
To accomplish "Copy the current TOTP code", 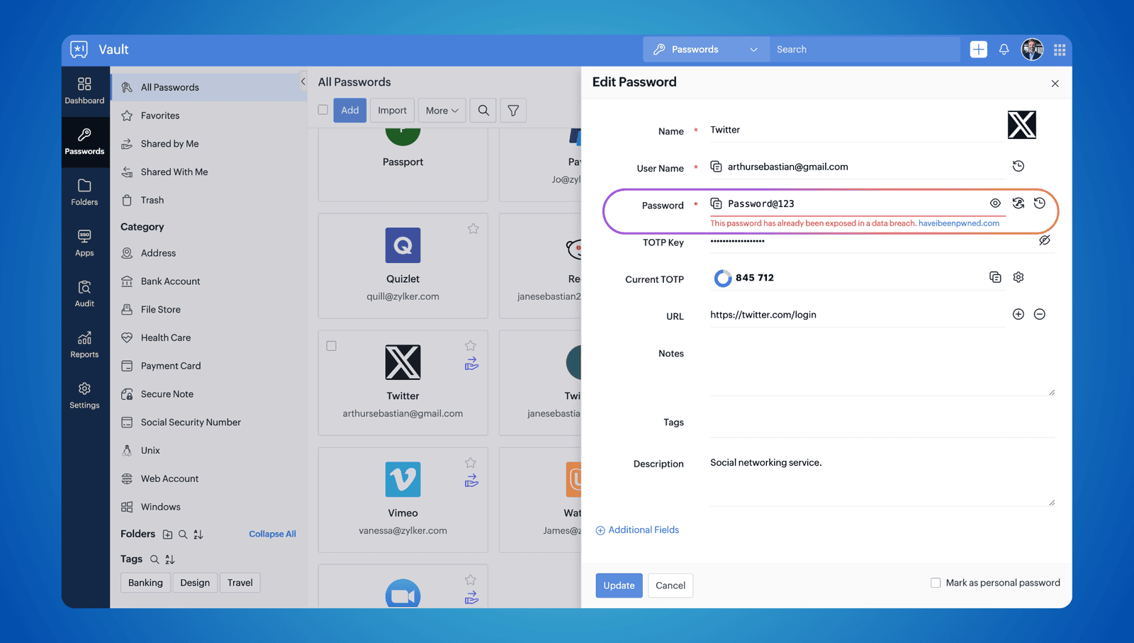I will [x=995, y=277].
